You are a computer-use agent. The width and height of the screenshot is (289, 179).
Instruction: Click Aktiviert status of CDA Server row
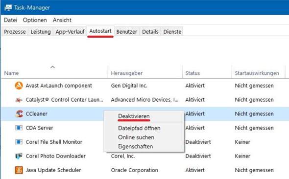click(x=195, y=128)
